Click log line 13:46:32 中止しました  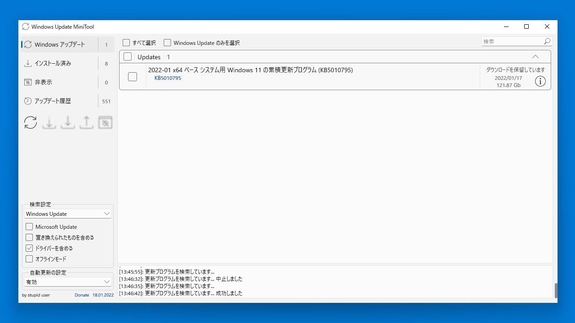click(x=181, y=279)
